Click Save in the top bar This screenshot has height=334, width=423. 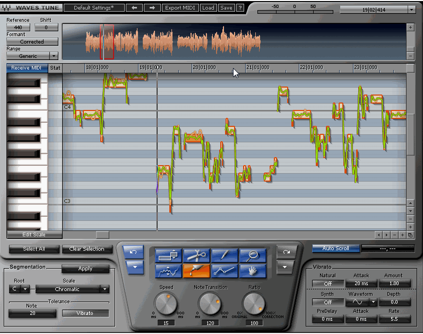tap(226, 8)
